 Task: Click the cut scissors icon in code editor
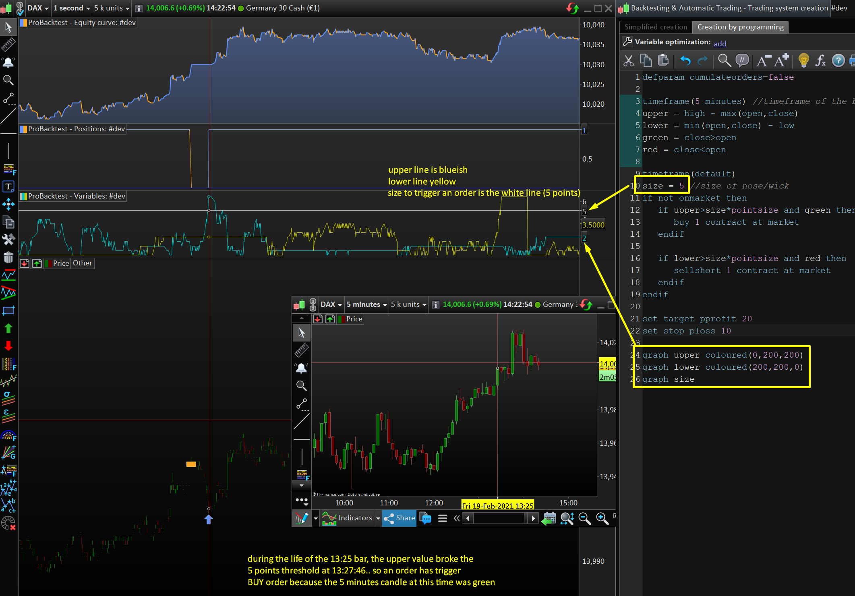tap(628, 61)
